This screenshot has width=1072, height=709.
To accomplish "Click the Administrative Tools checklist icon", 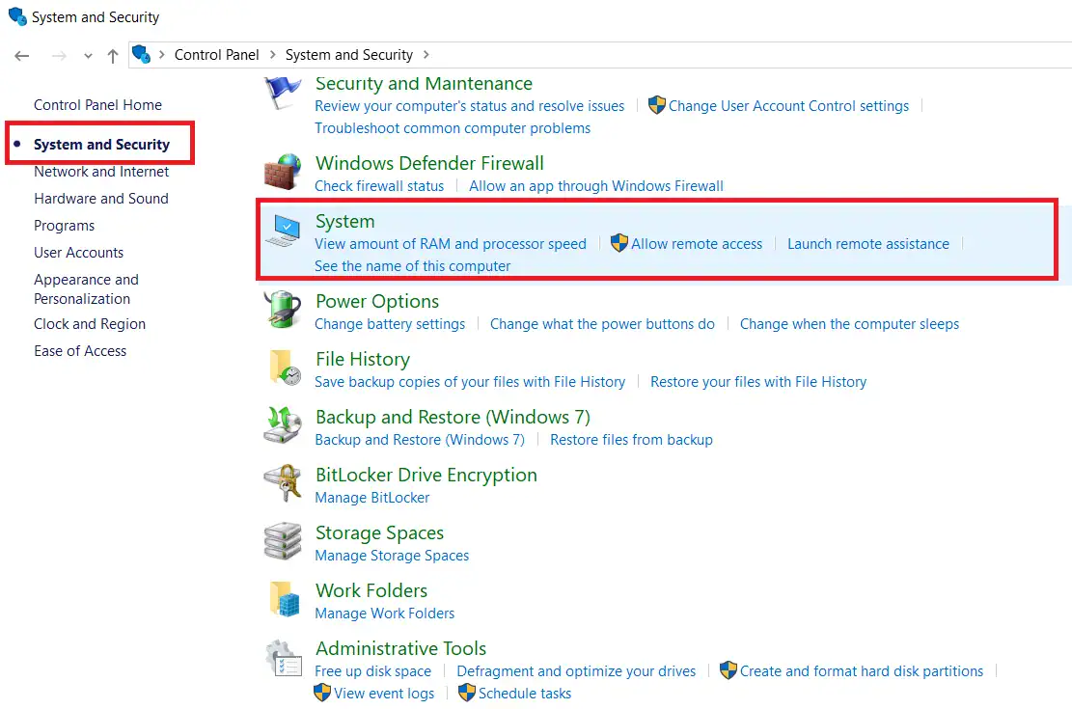I will [x=284, y=658].
